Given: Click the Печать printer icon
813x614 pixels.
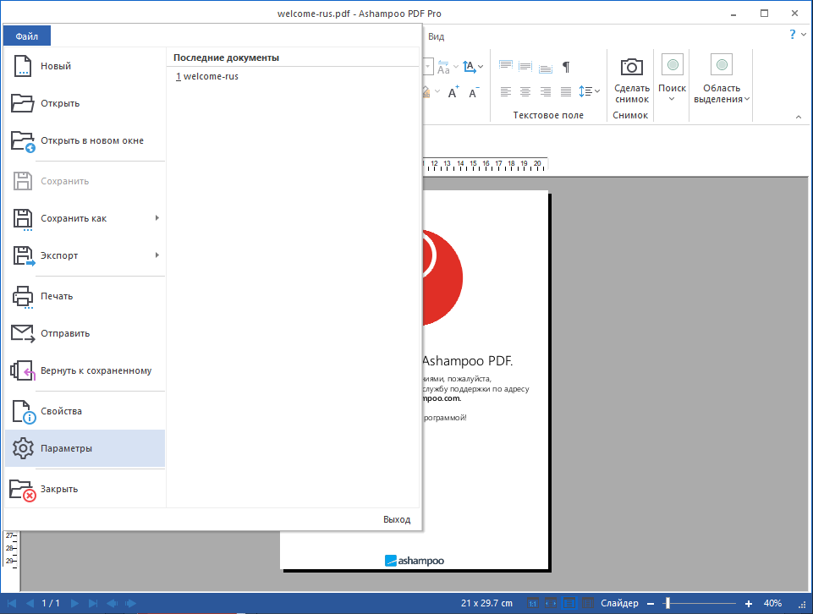Looking at the screenshot, I should click(x=22, y=296).
